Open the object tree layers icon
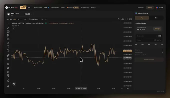Viewport: 170px width, 98px height. (8, 86)
